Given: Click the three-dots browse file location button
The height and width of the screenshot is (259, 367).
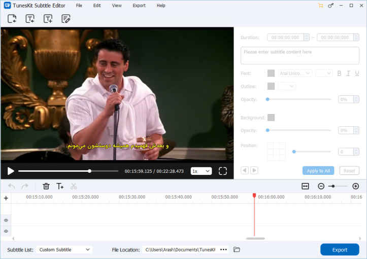Looking at the screenshot, I should point(223,250).
